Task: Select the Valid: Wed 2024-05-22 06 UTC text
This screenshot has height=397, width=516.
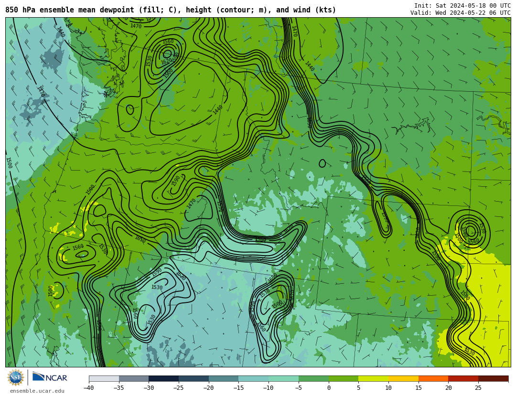Action: tap(461, 13)
